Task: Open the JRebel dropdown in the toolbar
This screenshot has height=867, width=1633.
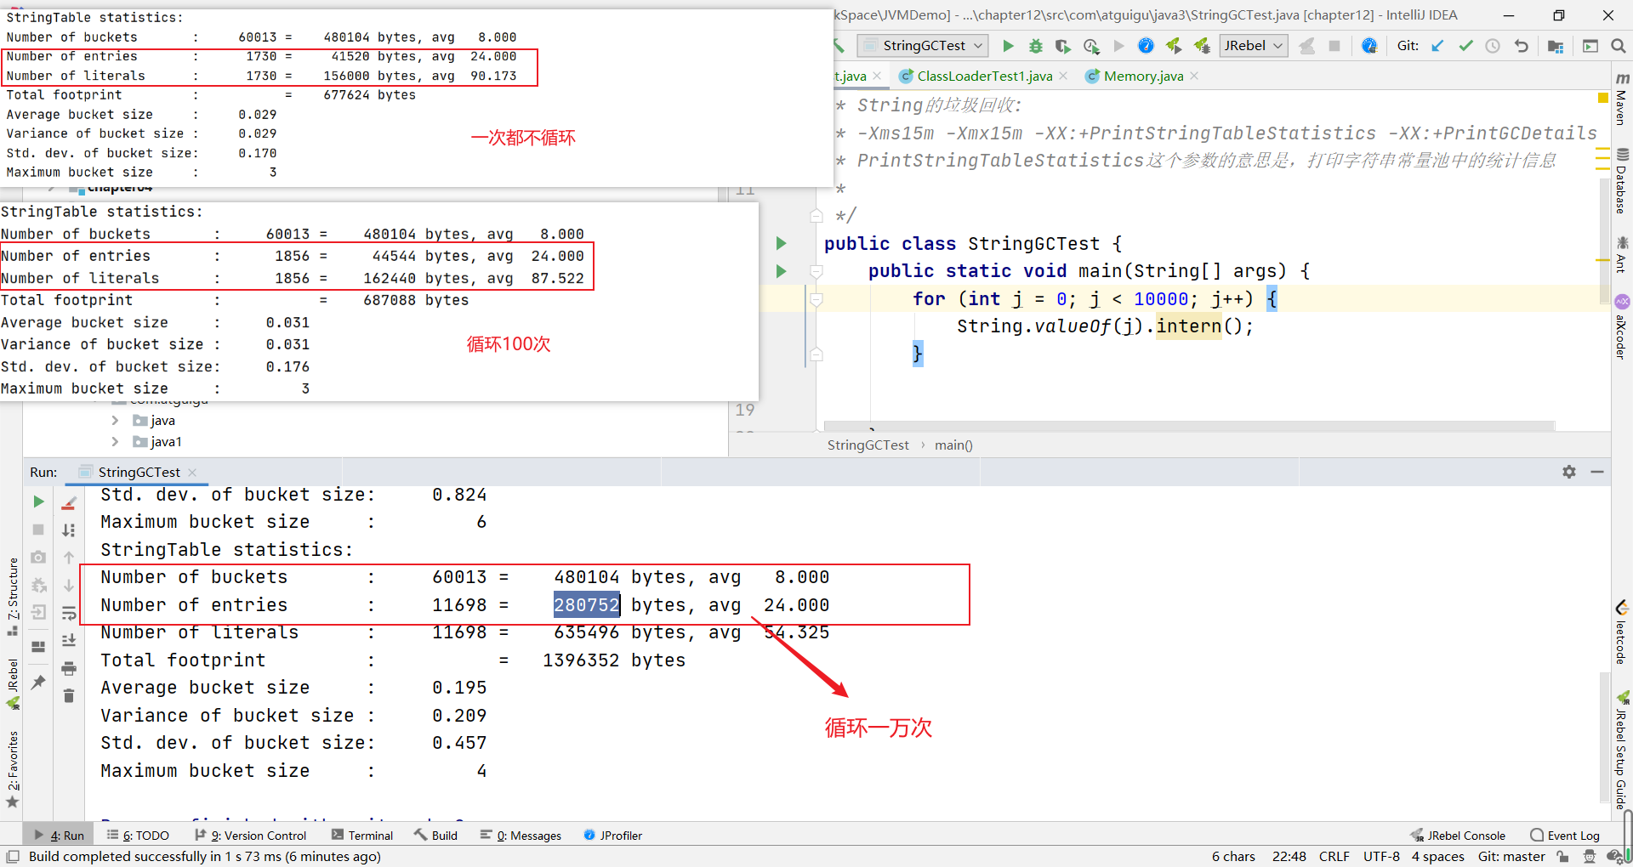Action: pos(1254,46)
